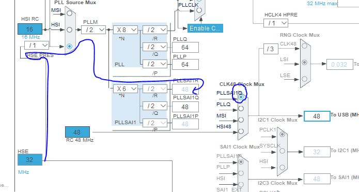Image resolution: width=359 pixels, height=192 pixels.
Task: Click the To I2C1 32 frequency field
Action: [317, 152]
